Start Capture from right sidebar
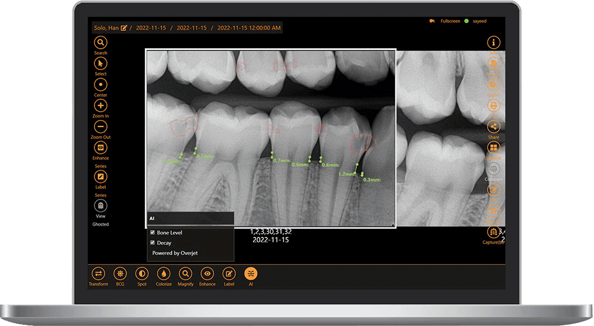 (493, 232)
